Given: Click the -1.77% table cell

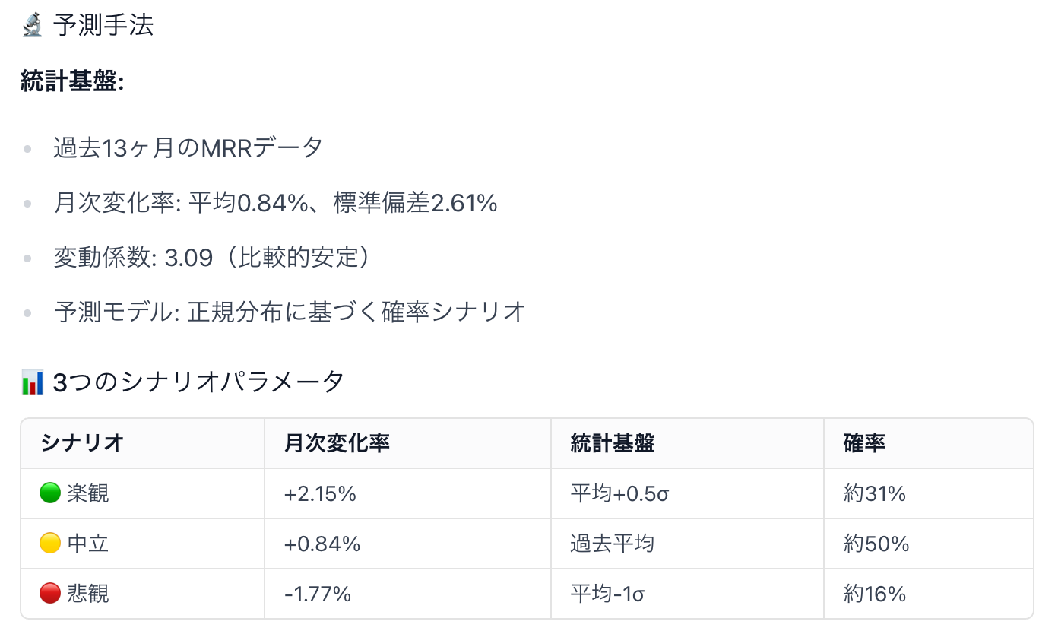Looking at the screenshot, I should tap(318, 594).
